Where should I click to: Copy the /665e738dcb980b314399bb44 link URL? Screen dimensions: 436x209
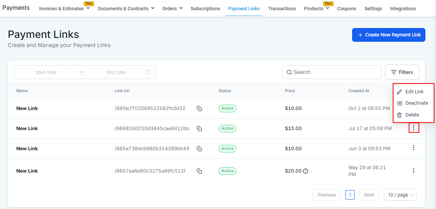click(199, 149)
